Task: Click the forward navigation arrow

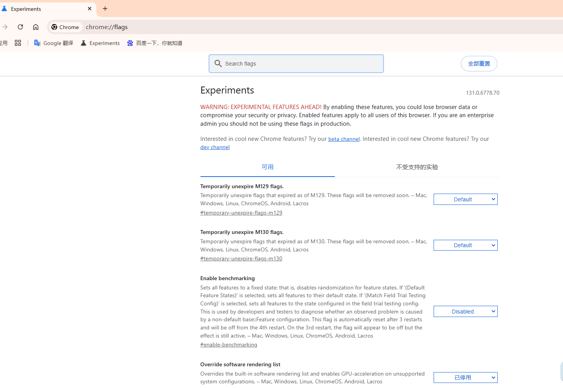Action: click(x=5, y=27)
